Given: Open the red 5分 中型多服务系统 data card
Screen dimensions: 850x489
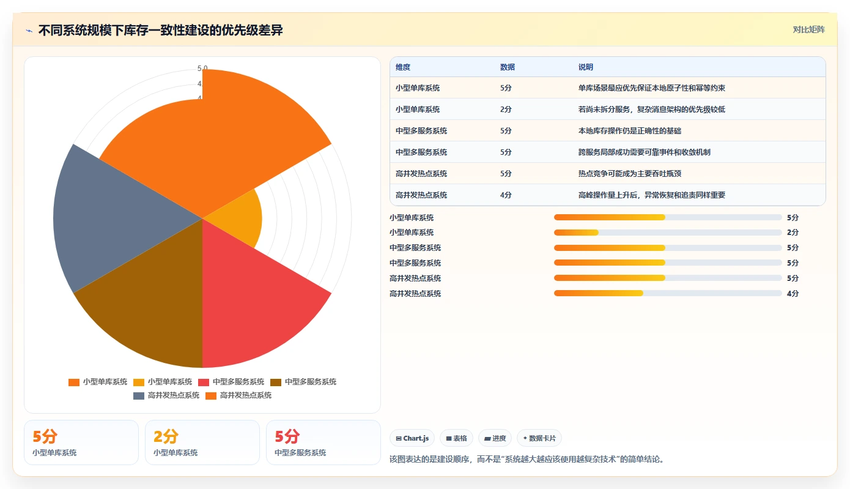Looking at the screenshot, I should pyautogui.click(x=323, y=442).
